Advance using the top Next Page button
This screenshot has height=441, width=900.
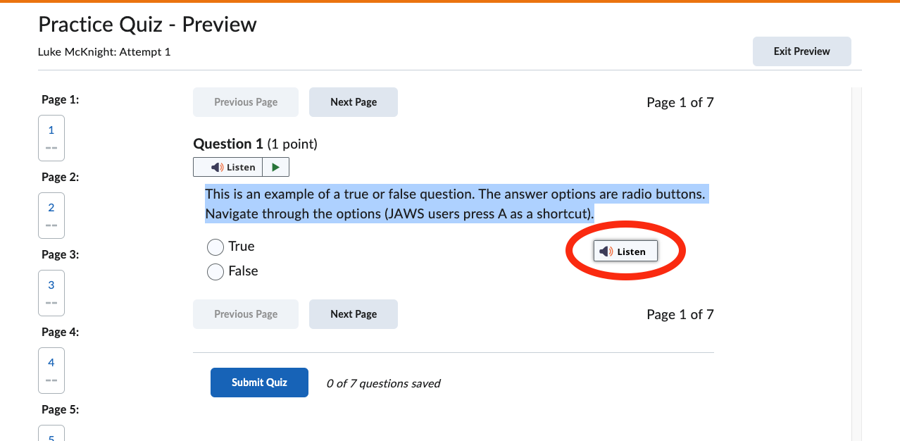tap(353, 102)
